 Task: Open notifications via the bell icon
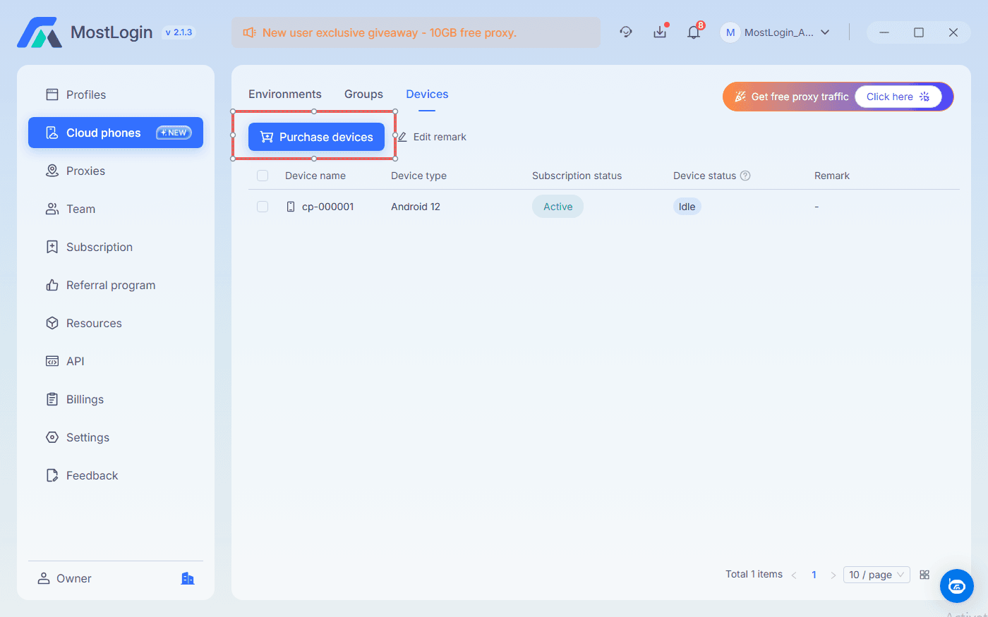[x=694, y=32]
